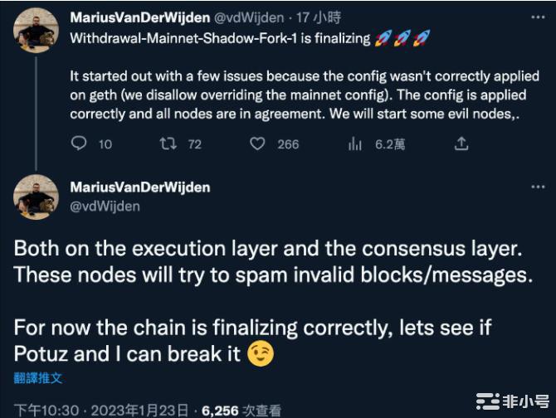The image size is (556, 418).
Task: Open analytics bar chart icon on first tweet
Action: pyautogui.click(x=355, y=144)
